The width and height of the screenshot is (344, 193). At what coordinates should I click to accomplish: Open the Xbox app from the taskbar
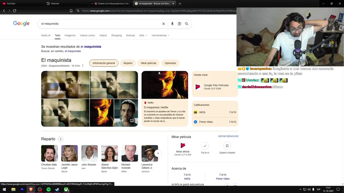pos(66,190)
